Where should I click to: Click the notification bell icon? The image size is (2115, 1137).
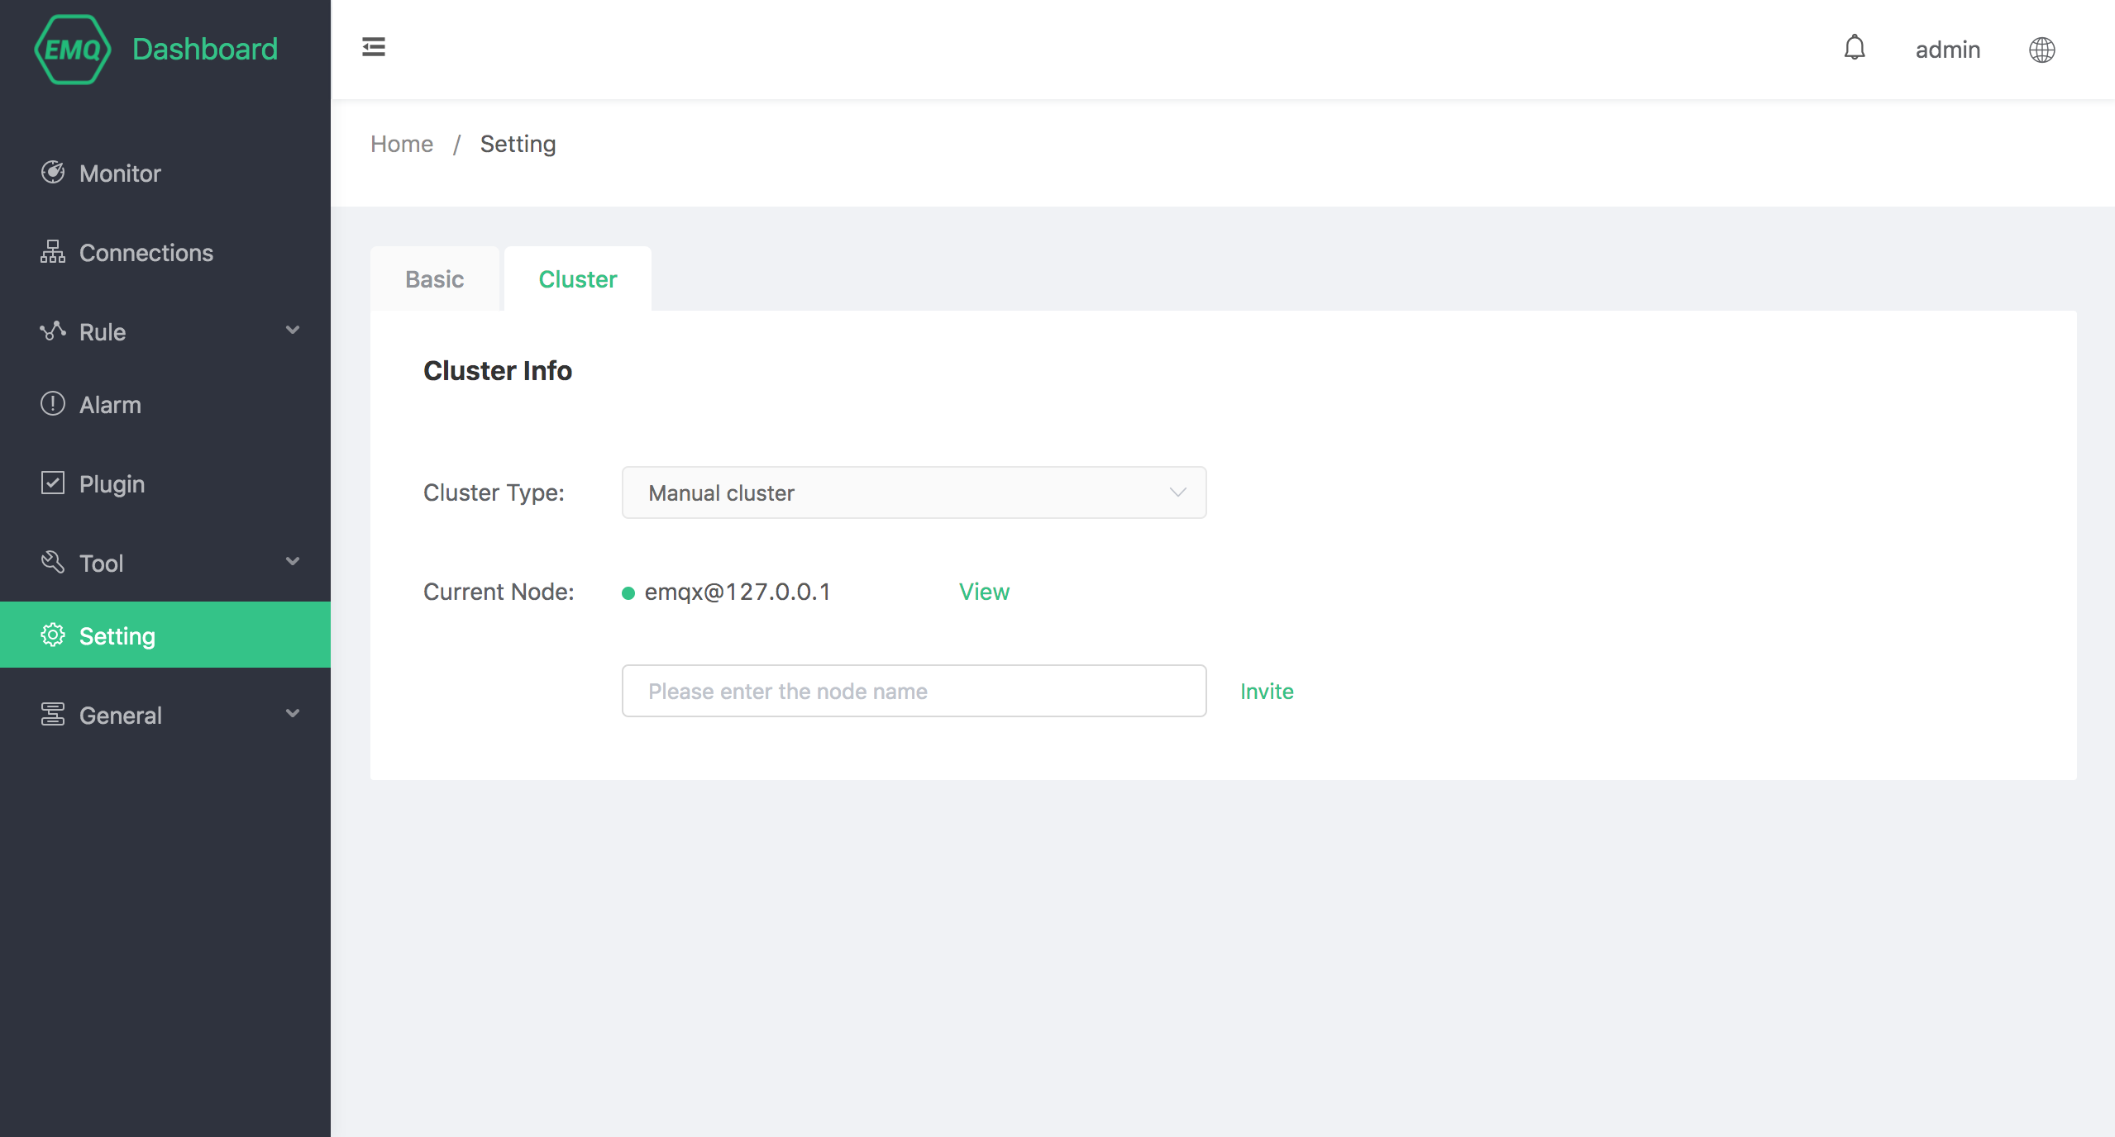(x=1855, y=49)
